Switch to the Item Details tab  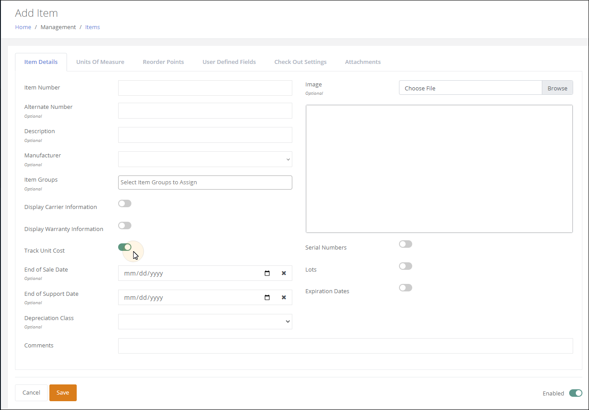(41, 62)
